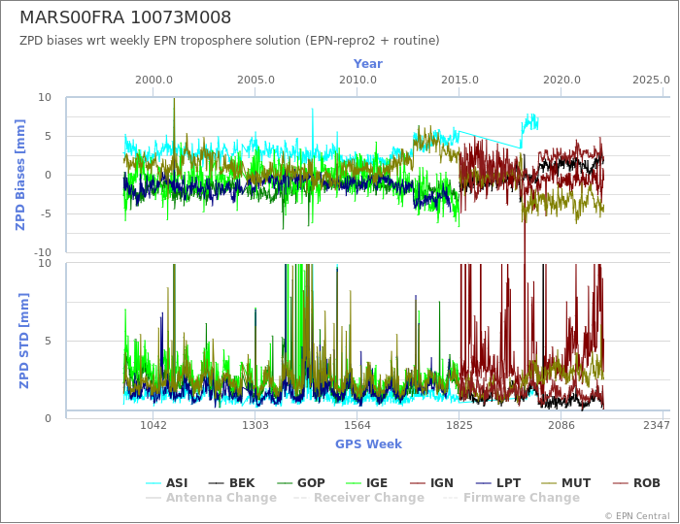The width and height of the screenshot is (680, 524).
Task: Toggle the BEK series in legend
Action: [231, 483]
